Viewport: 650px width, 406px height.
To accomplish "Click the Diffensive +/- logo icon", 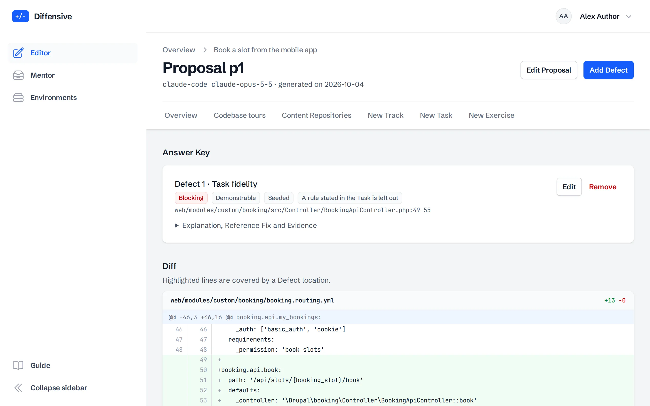I will [20, 16].
